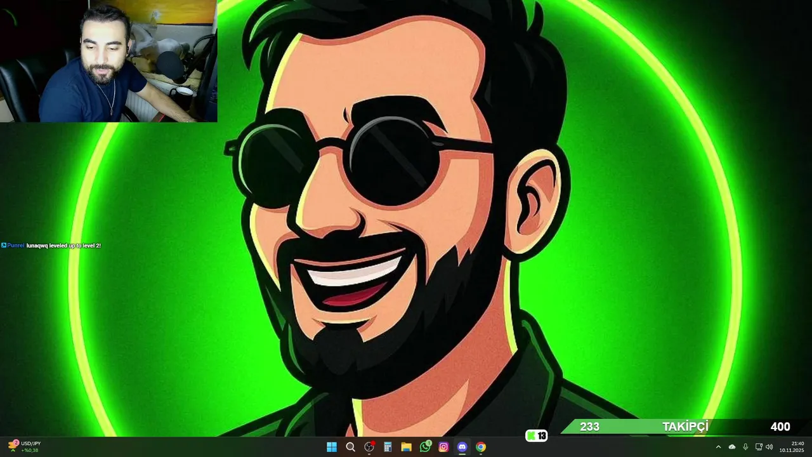Launch the Calculator app from taskbar
Viewport: 812px width, 457px height.
point(388,447)
